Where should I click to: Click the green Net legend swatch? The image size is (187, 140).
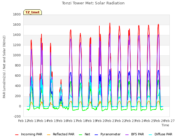(81, 135)
